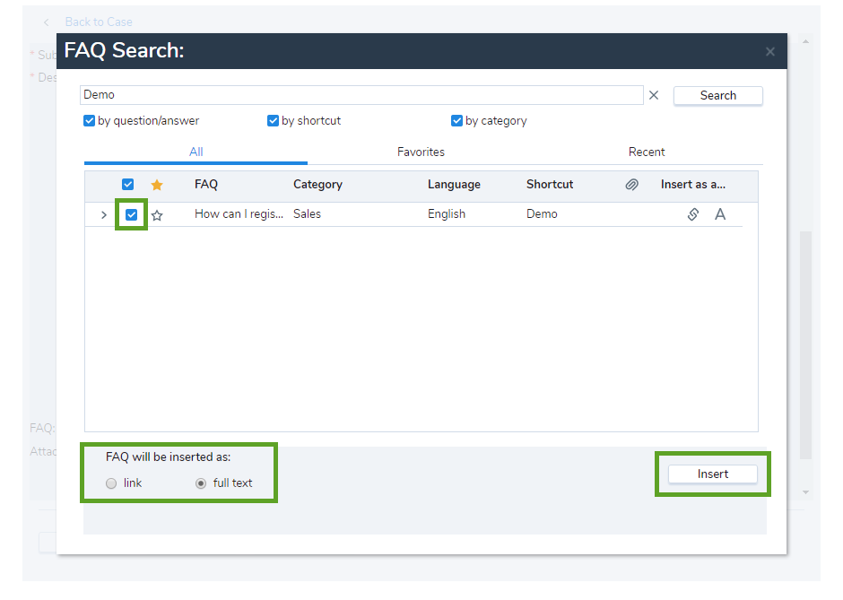This screenshot has height=600, width=843.
Task: Click the Language column header
Action: pos(454,185)
